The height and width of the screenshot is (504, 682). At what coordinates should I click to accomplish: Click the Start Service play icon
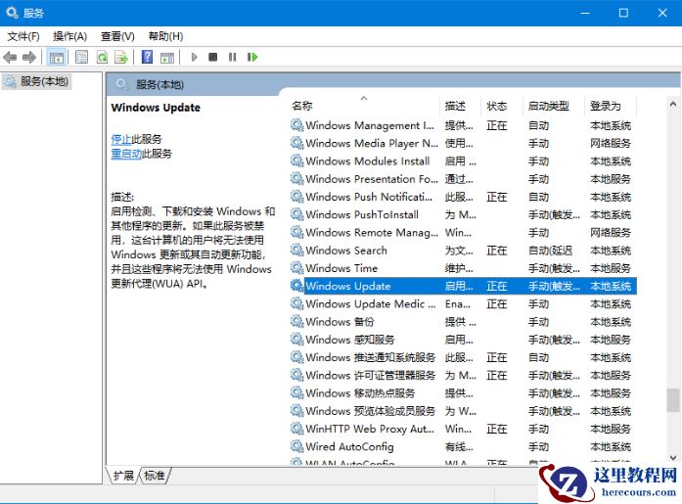[x=195, y=57]
